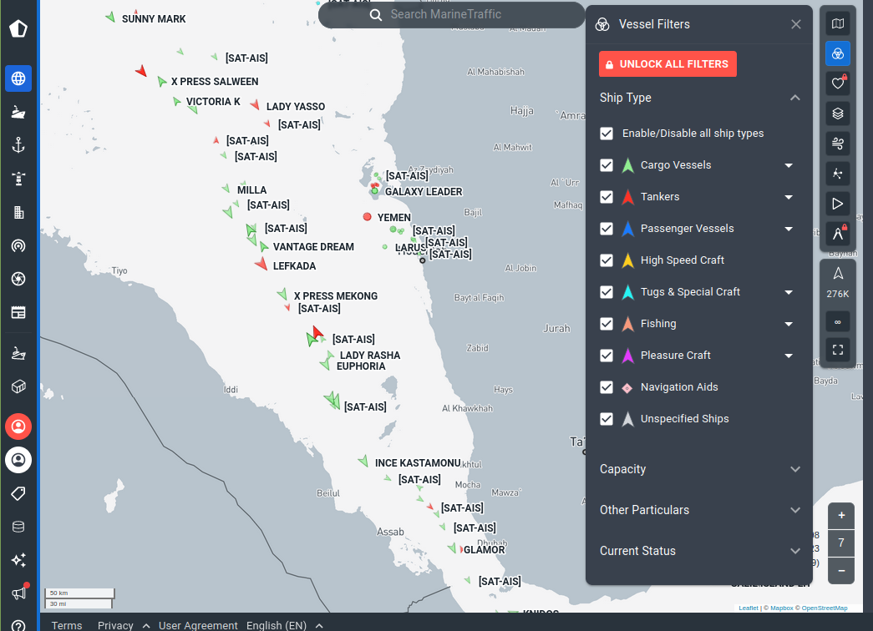The width and height of the screenshot is (873, 631).
Task: Click the red user account icon
Action: (18, 427)
